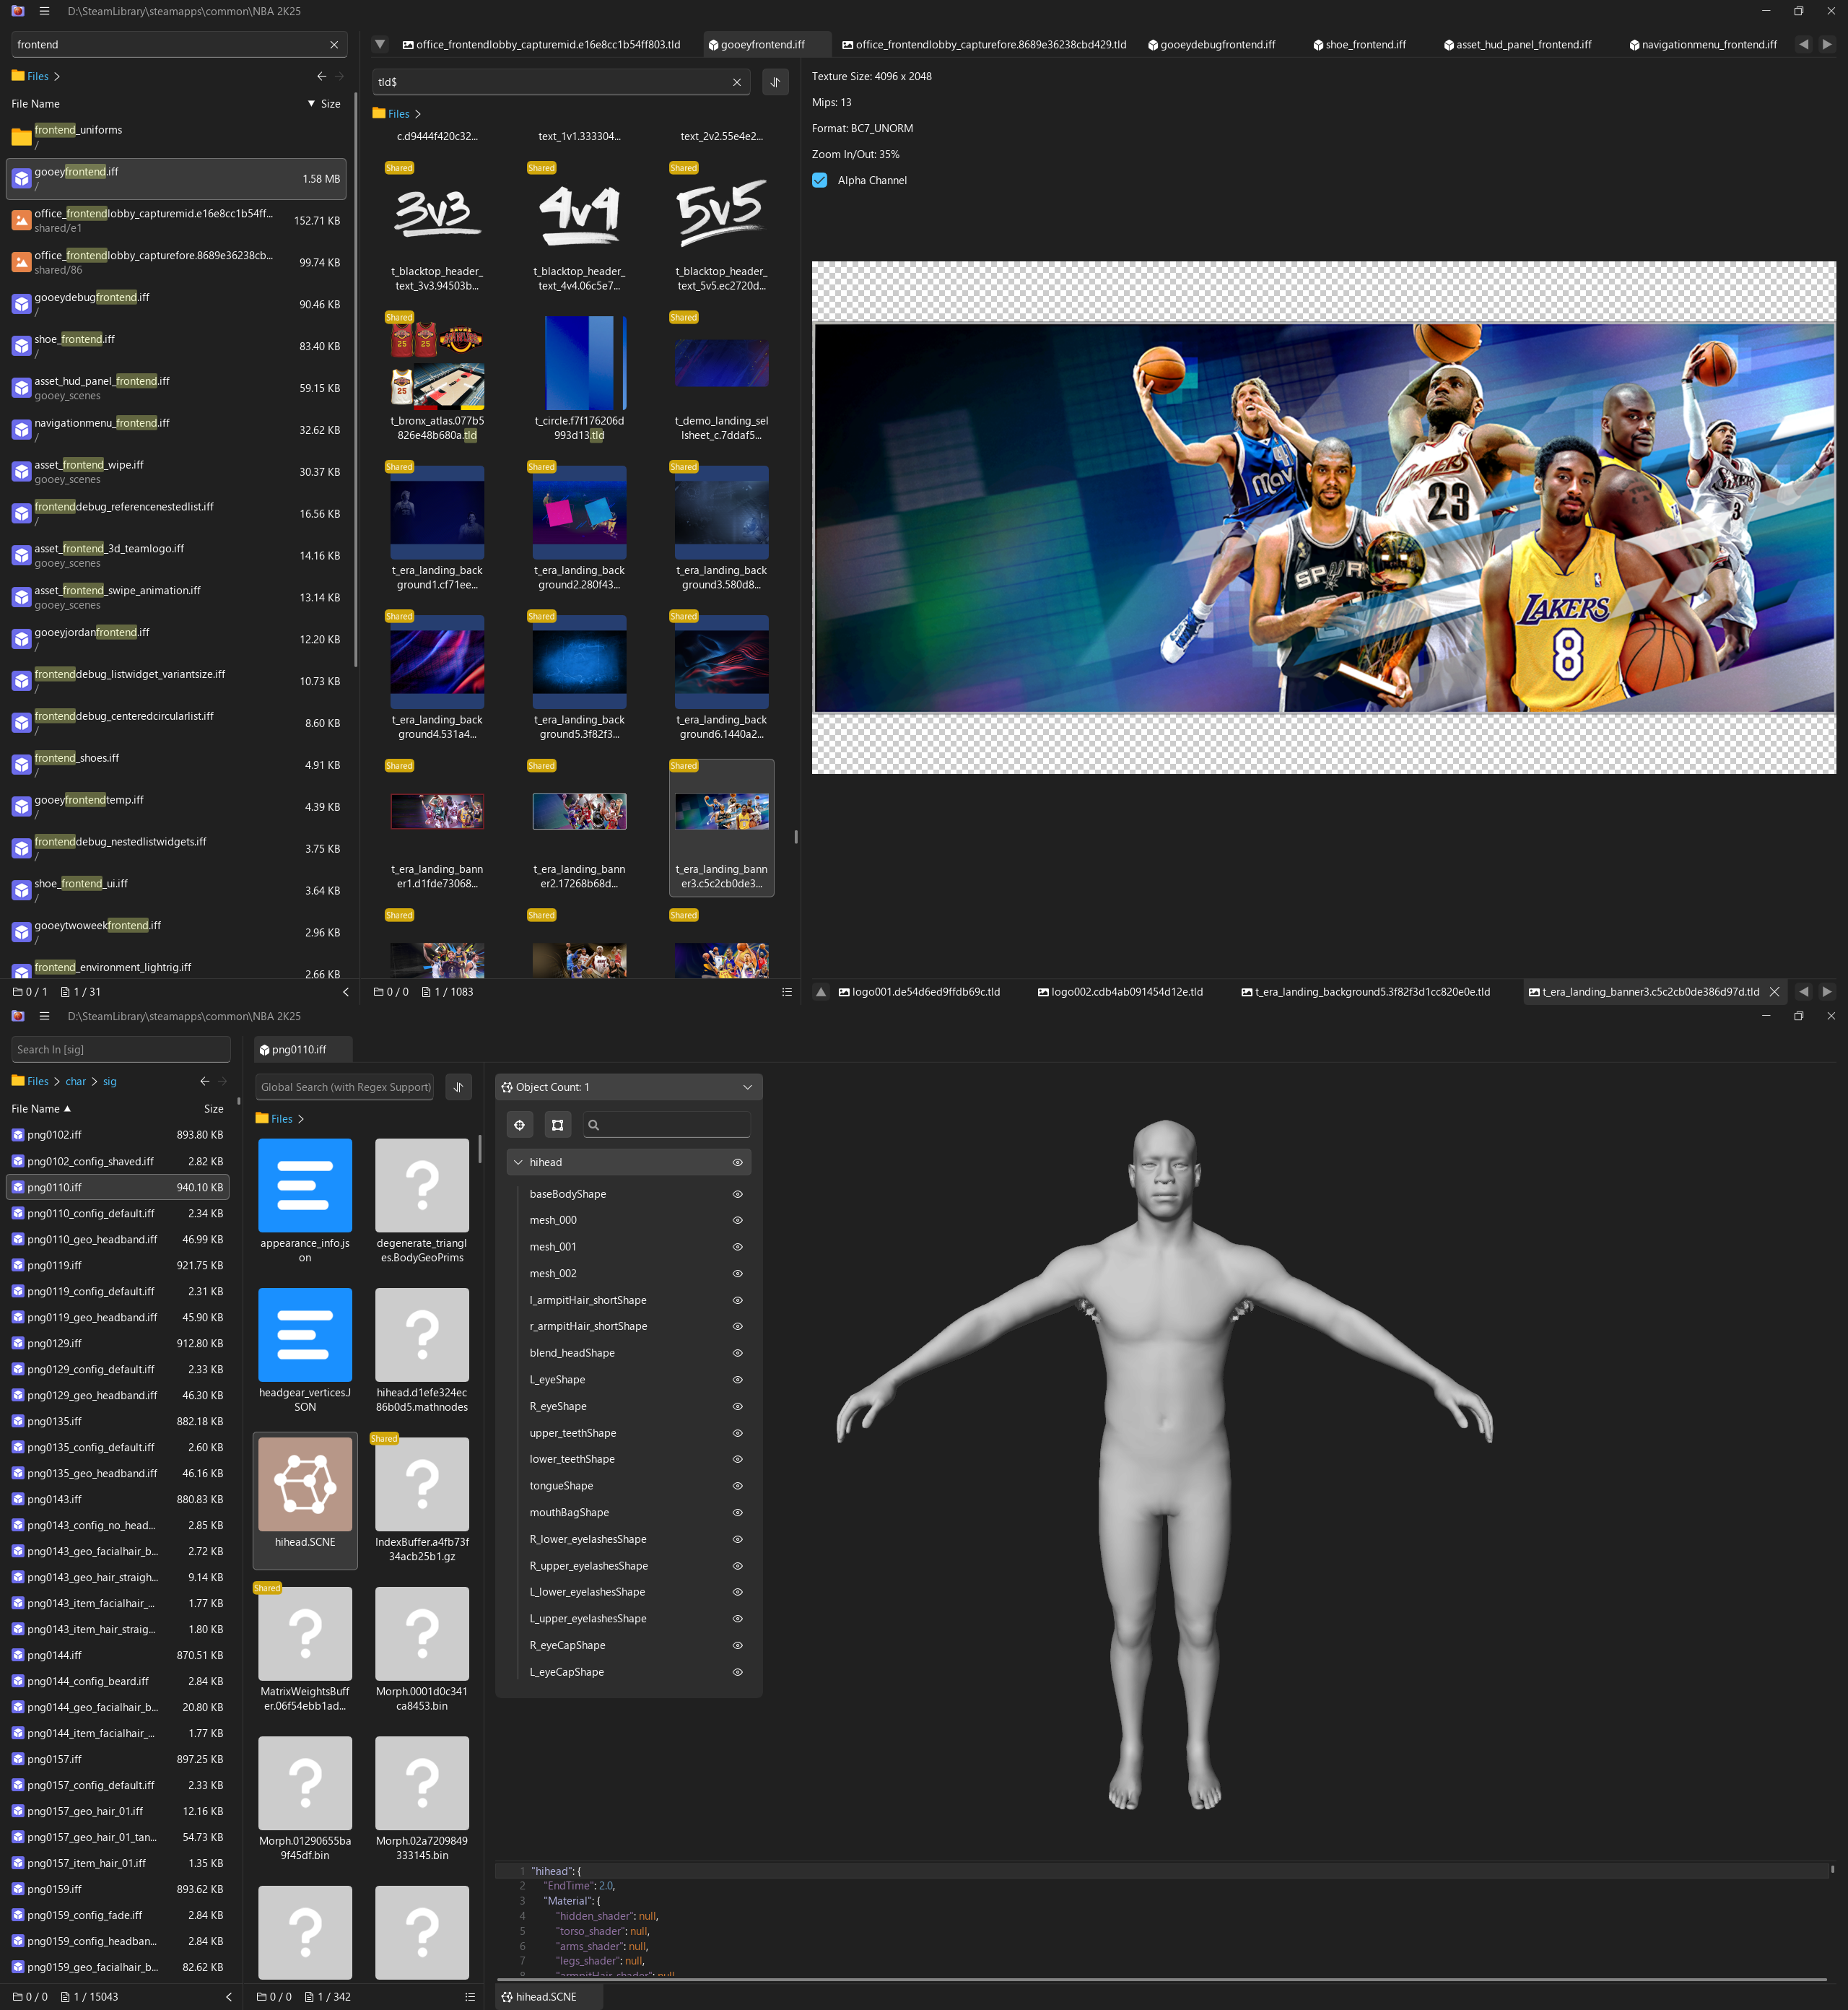1848x2010 pixels.
Task: Open the char breadcrumb link
Action: pos(76,1081)
